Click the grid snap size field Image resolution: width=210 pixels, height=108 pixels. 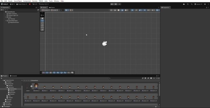[x=62, y=10]
